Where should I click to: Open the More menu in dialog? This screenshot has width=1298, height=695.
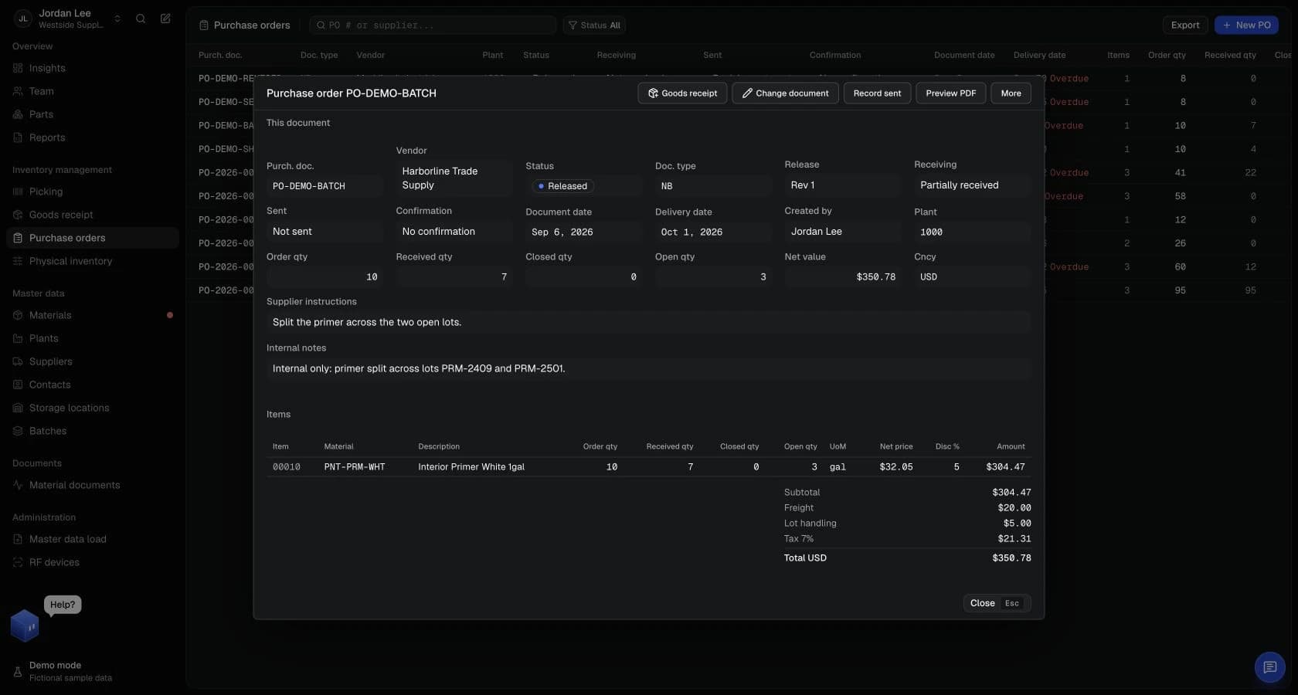[x=1011, y=93]
